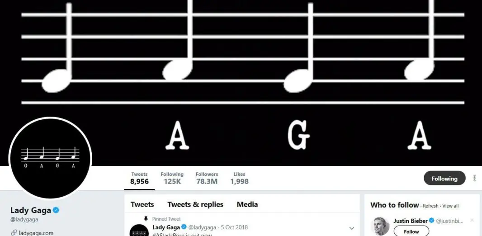Click the pinned tweet pin icon
The image size is (482, 236).
pyautogui.click(x=146, y=219)
